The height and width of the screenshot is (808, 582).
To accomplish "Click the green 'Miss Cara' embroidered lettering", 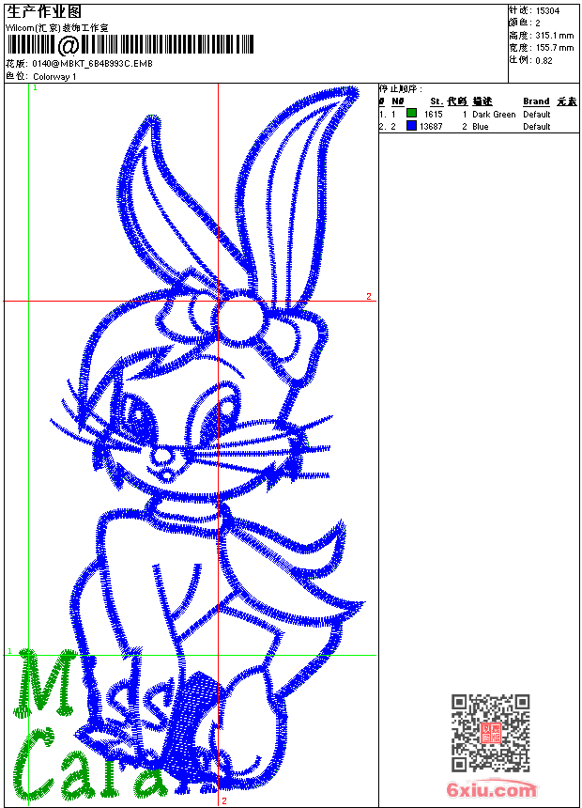I will (x=87, y=724).
